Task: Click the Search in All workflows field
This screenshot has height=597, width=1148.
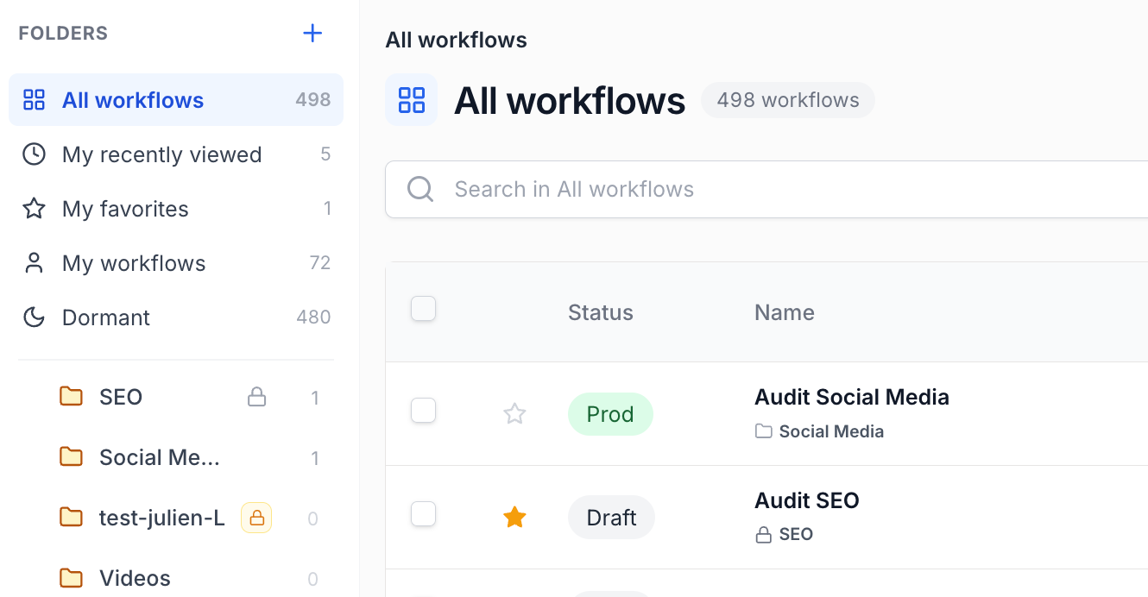Action: [x=766, y=189]
